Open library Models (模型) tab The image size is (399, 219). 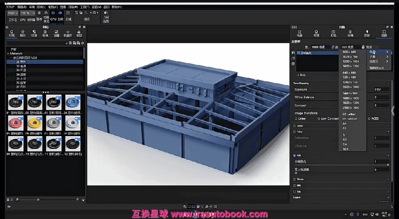point(79,33)
